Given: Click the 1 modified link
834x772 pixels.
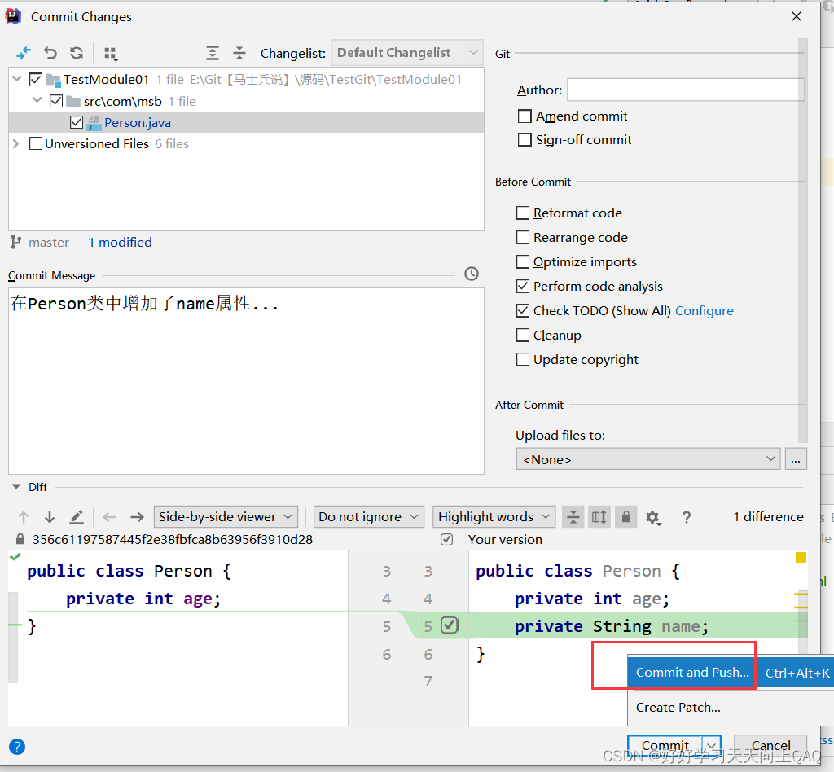Looking at the screenshot, I should point(121,243).
